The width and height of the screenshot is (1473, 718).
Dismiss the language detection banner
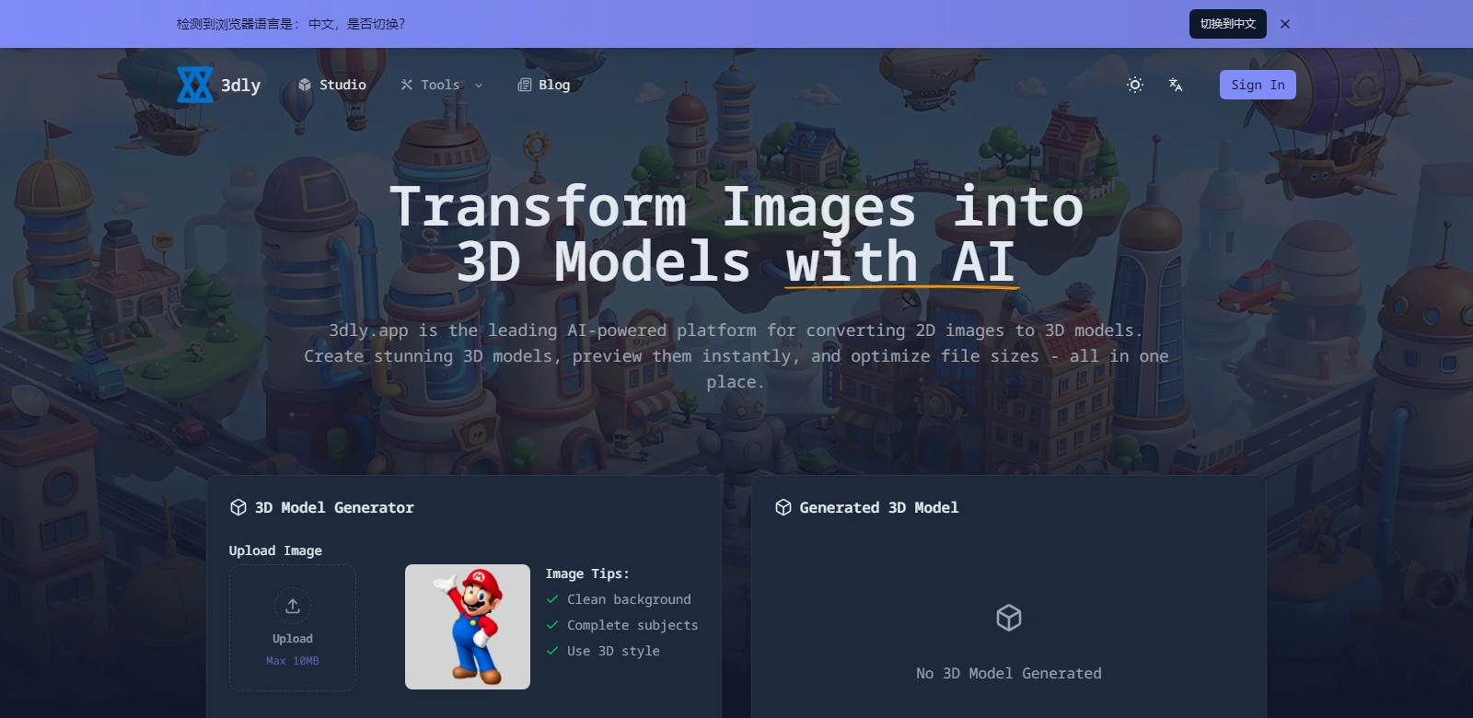(1285, 24)
